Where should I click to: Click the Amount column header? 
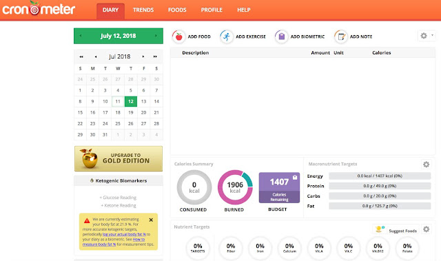(320, 53)
